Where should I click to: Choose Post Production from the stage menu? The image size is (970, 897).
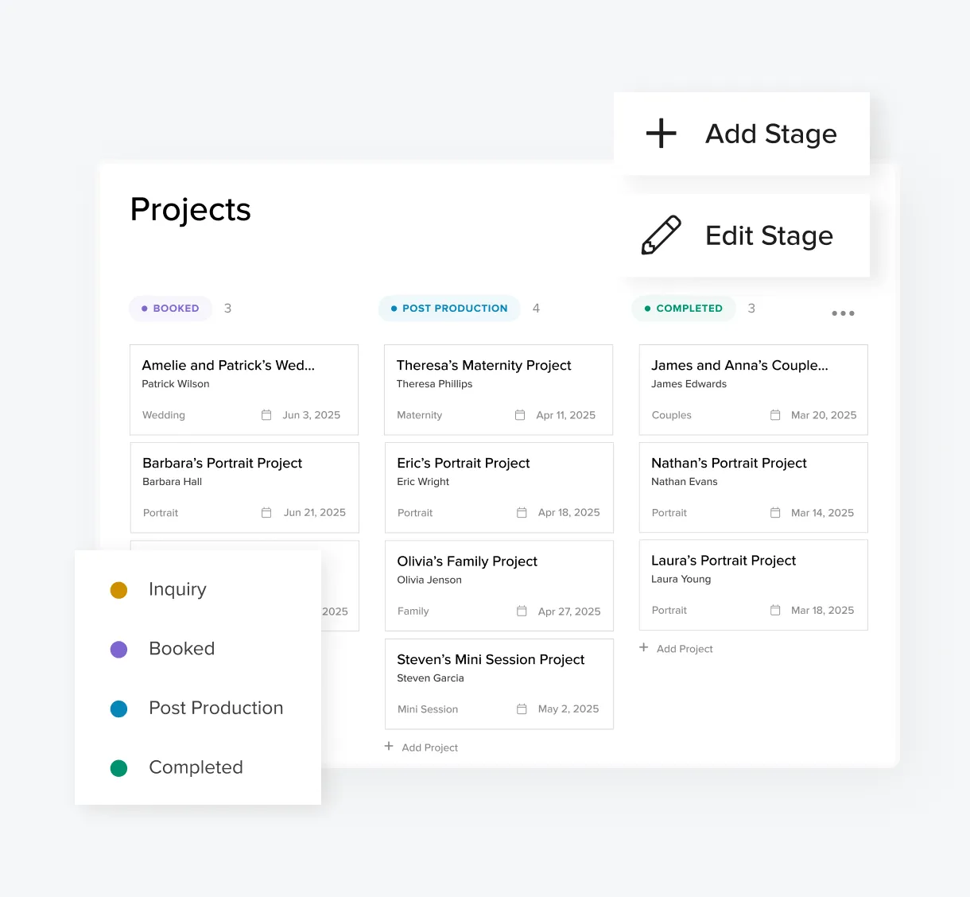(x=215, y=708)
